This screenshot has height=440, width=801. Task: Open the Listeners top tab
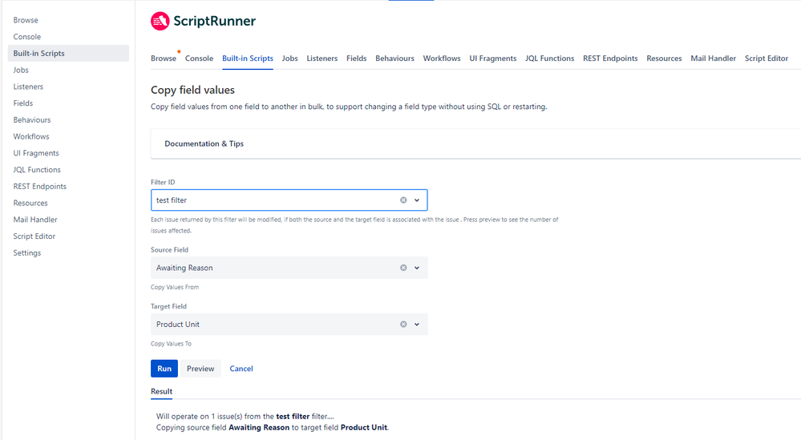coord(322,59)
